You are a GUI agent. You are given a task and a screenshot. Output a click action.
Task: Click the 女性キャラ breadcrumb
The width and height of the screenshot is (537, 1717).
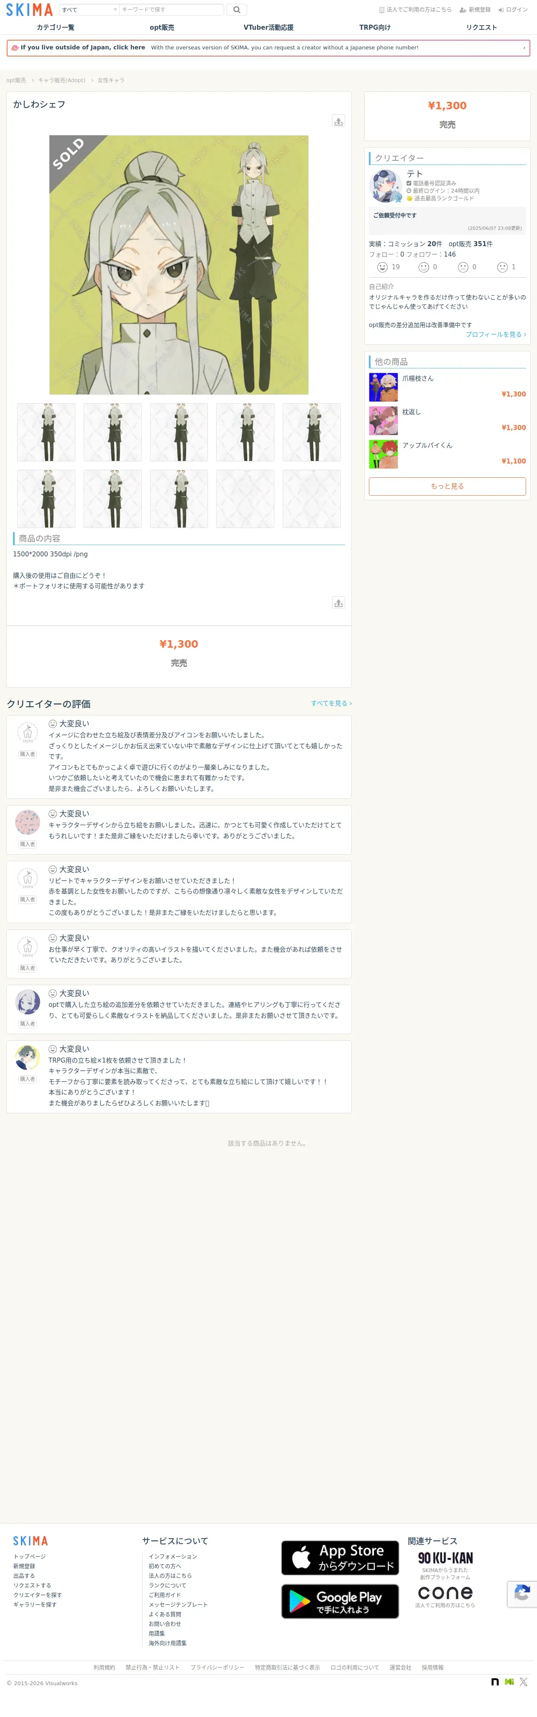point(111,80)
